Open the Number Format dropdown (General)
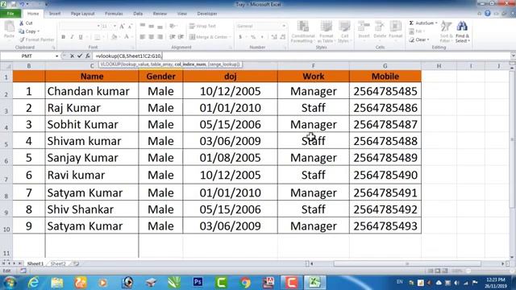 pyautogui.click(x=284, y=26)
